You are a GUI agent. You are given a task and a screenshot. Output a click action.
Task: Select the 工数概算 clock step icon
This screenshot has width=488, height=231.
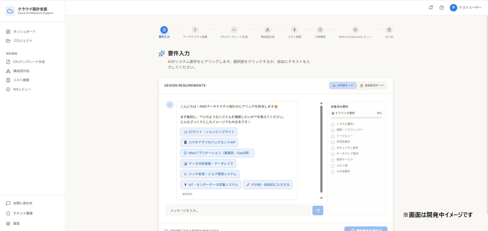tap(320, 30)
